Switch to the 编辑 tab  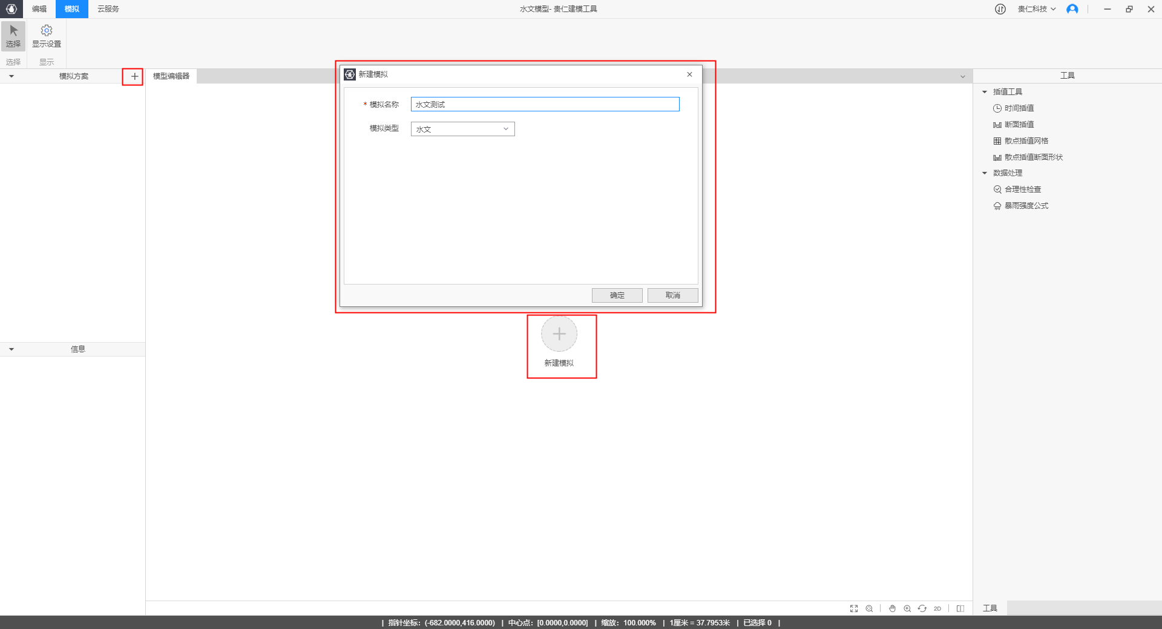39,9
